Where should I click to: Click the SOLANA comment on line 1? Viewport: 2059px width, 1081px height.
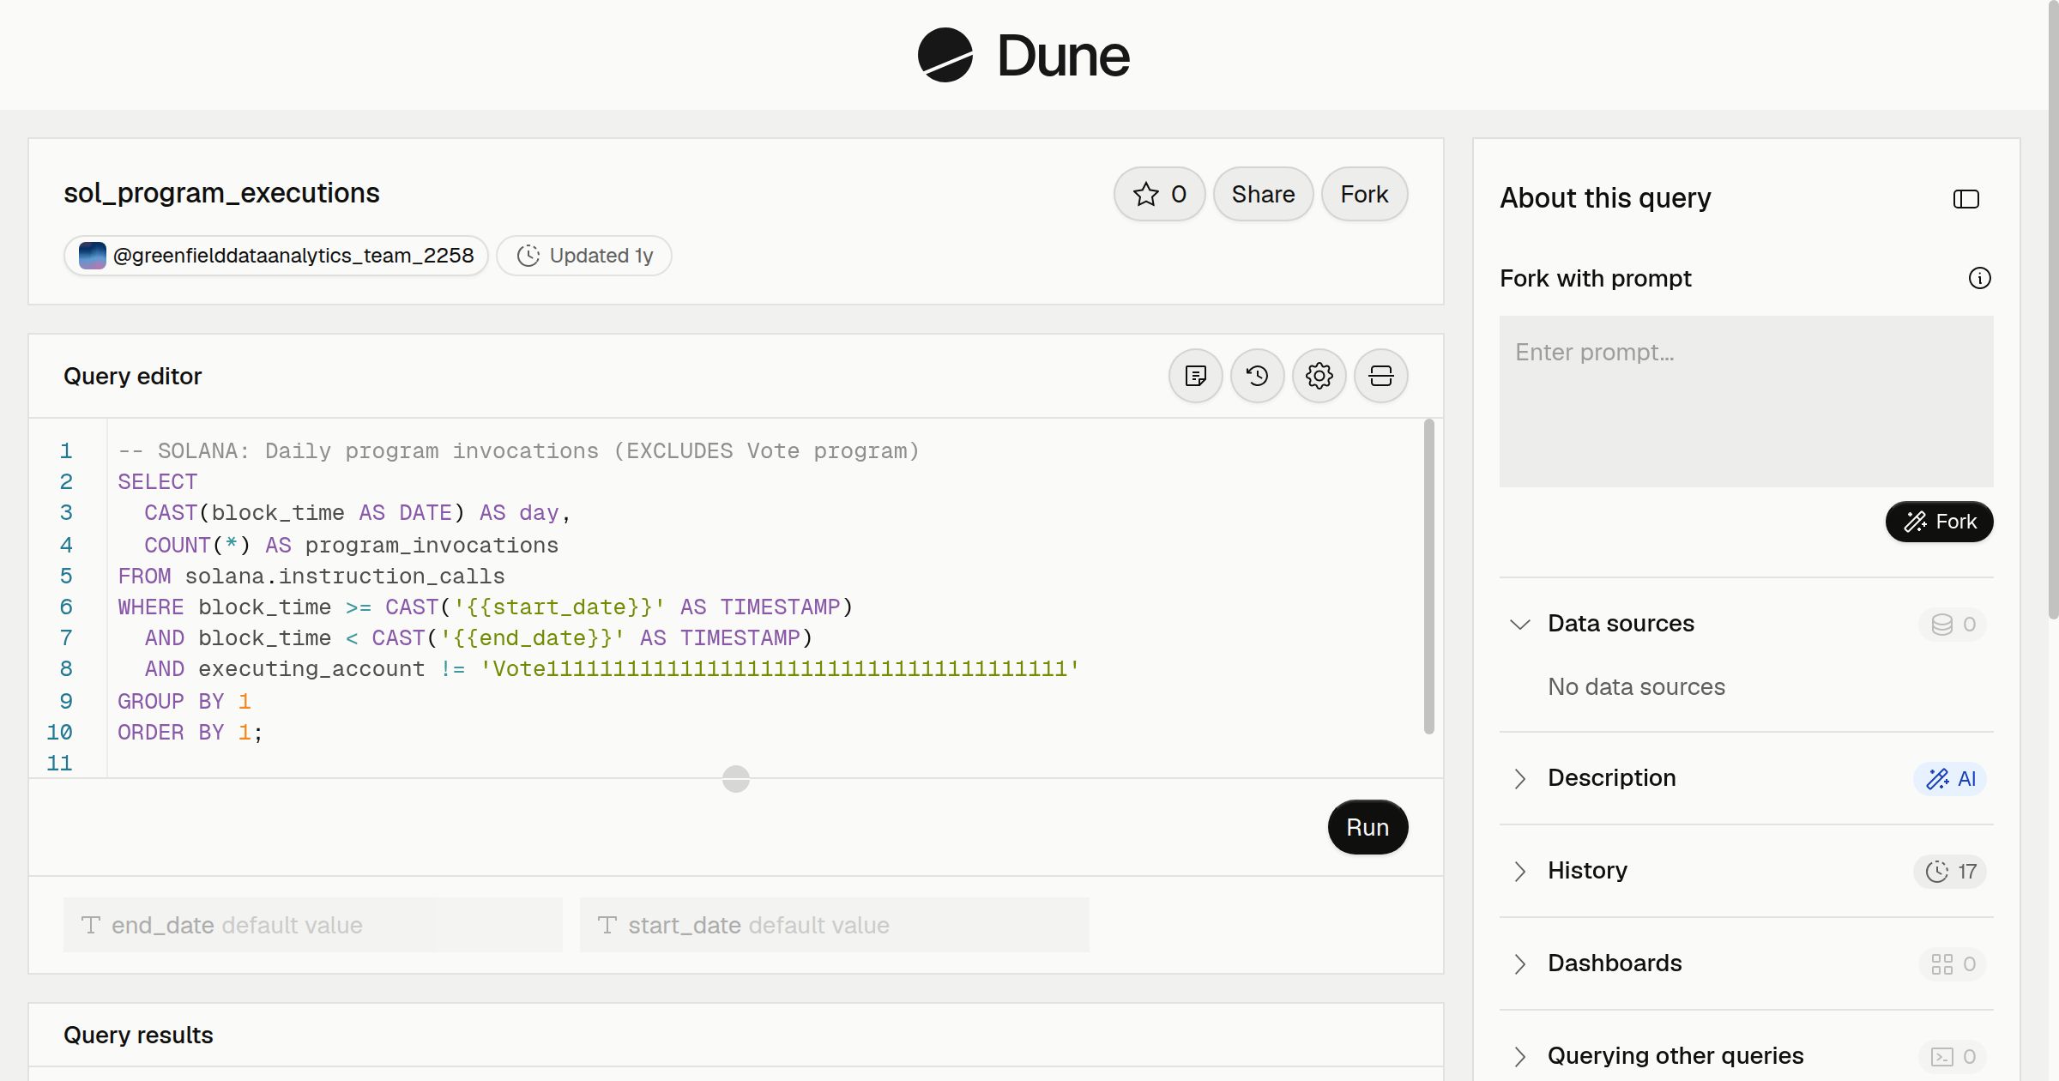coord(518,451)
